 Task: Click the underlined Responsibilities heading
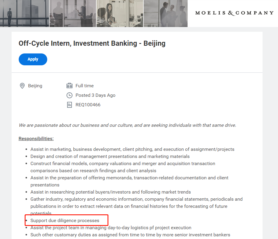pos(36,139)
